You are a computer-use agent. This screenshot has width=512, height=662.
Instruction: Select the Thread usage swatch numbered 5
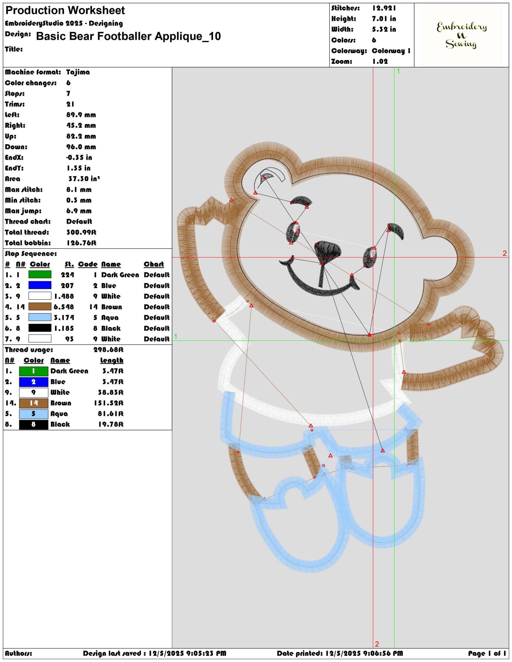click(x=34, y=414)
